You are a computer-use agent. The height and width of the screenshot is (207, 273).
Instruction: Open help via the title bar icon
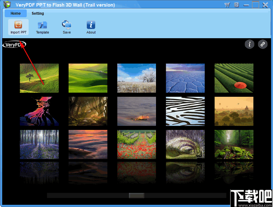tap(236, 5)
